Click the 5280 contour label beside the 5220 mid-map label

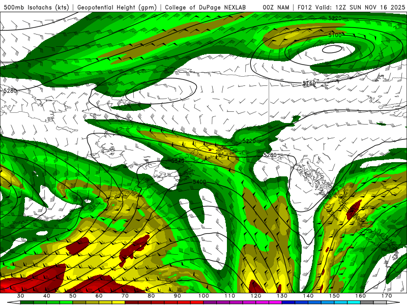coord(270,155)
